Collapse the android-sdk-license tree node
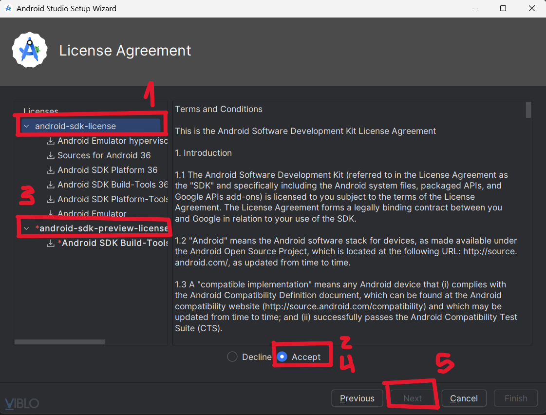Image resolution: width=546 pixels, height=415 pixels. coord(26,126)
